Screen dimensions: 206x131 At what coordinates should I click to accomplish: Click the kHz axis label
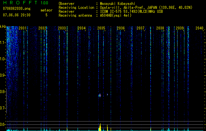[x=3, y=27]
